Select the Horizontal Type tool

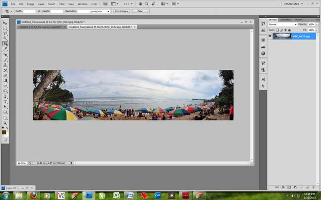[5, 102]
